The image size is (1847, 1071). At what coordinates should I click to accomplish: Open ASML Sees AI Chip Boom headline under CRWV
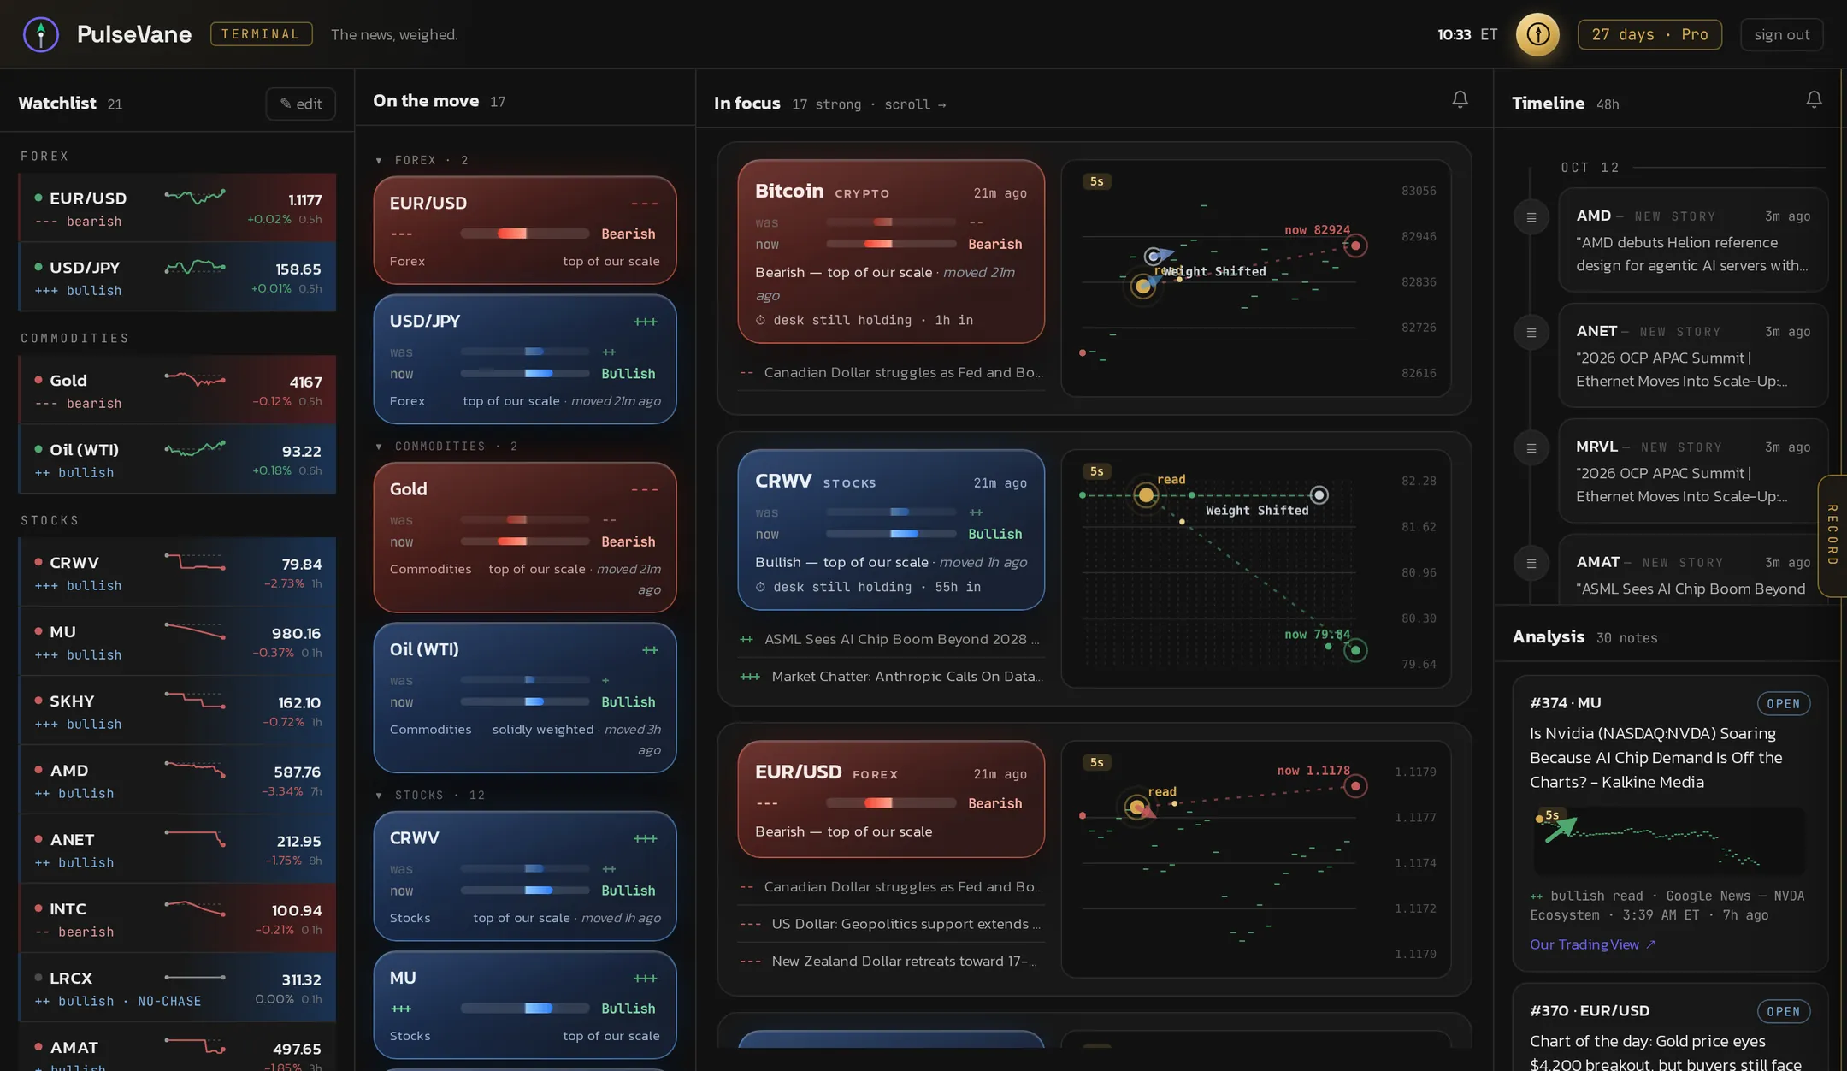(x=891, y=640)
